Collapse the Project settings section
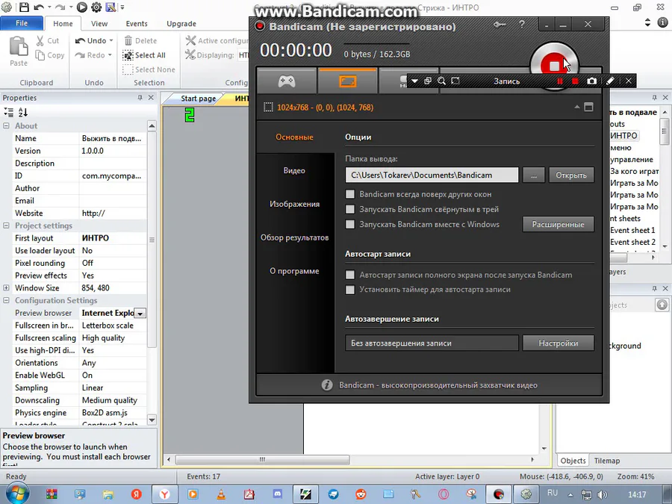 6,225
